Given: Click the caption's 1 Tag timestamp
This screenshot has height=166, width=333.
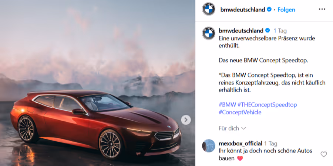Looking at the screenshot, I should coord(280,31).
